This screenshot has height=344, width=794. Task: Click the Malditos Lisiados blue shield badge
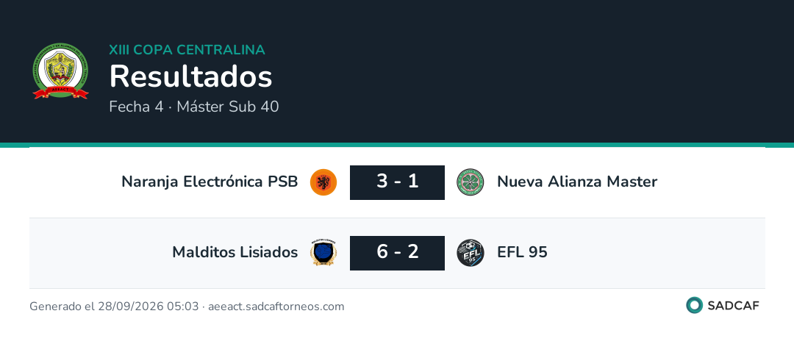[323, 253]
